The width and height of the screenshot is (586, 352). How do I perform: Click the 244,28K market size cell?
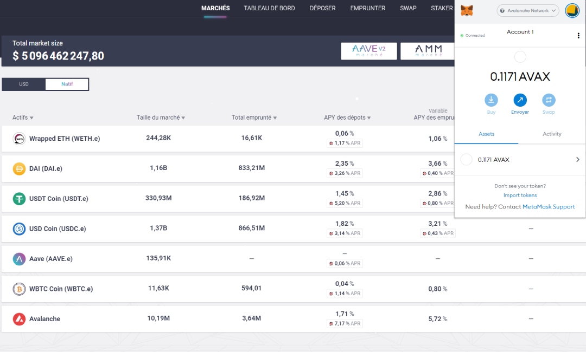pyautogui.click(x=158, y=138)
